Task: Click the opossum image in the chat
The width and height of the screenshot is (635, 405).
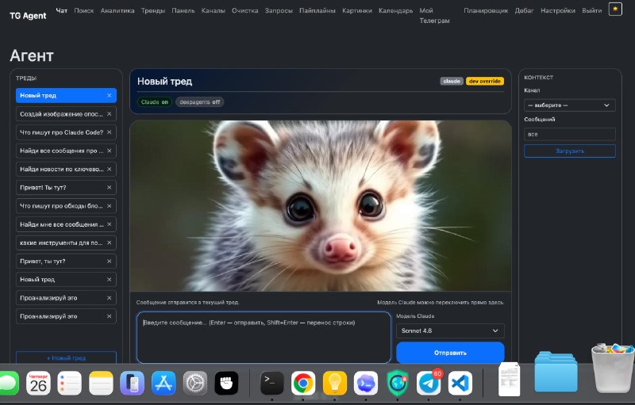Action: point(321,206)
